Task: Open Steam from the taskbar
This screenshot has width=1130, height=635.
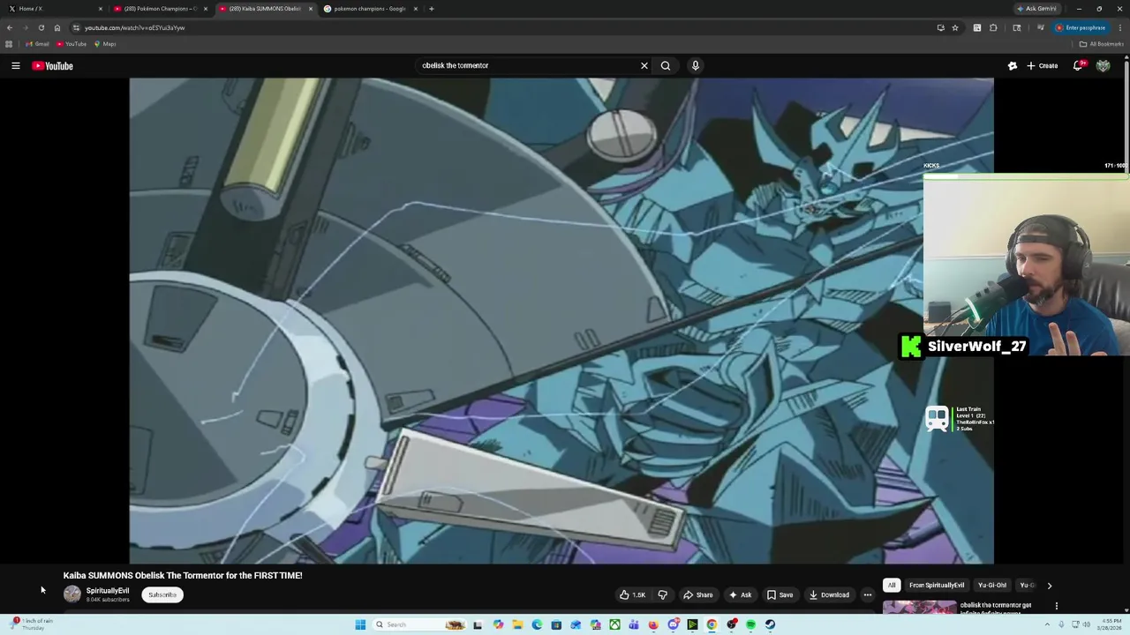Action: pos(771,624)
